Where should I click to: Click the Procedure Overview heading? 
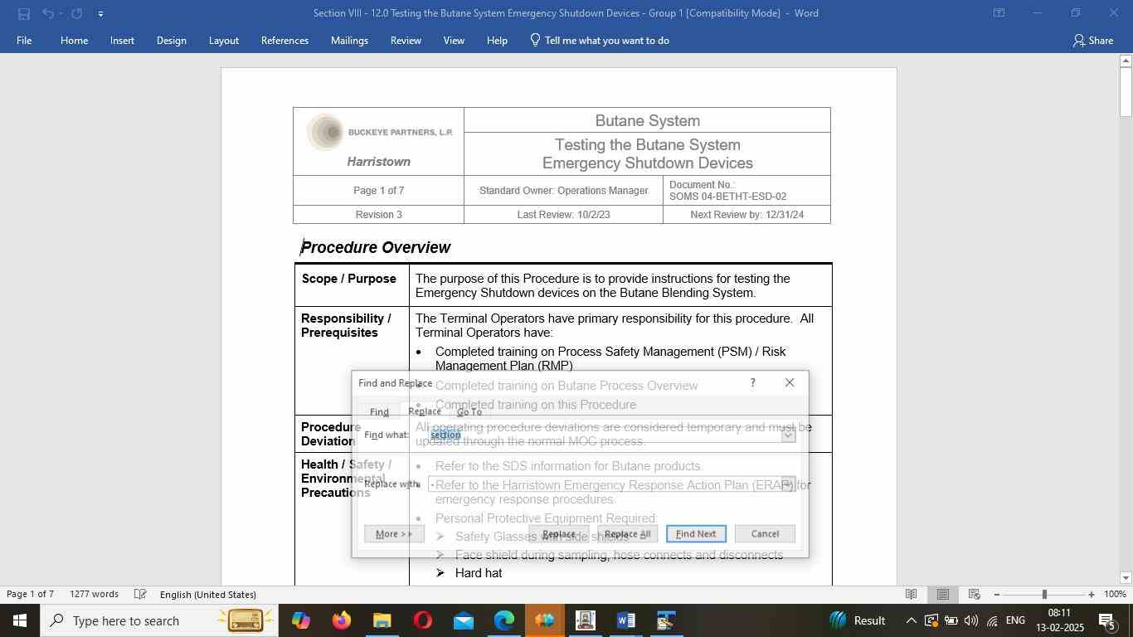(375, 247)
